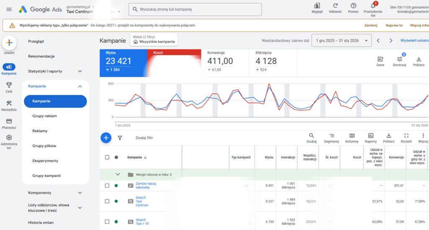Viewport: 429px width, 230px height.
Task: Click the Pomoc help icon
Action: click(x=354, y=6)
